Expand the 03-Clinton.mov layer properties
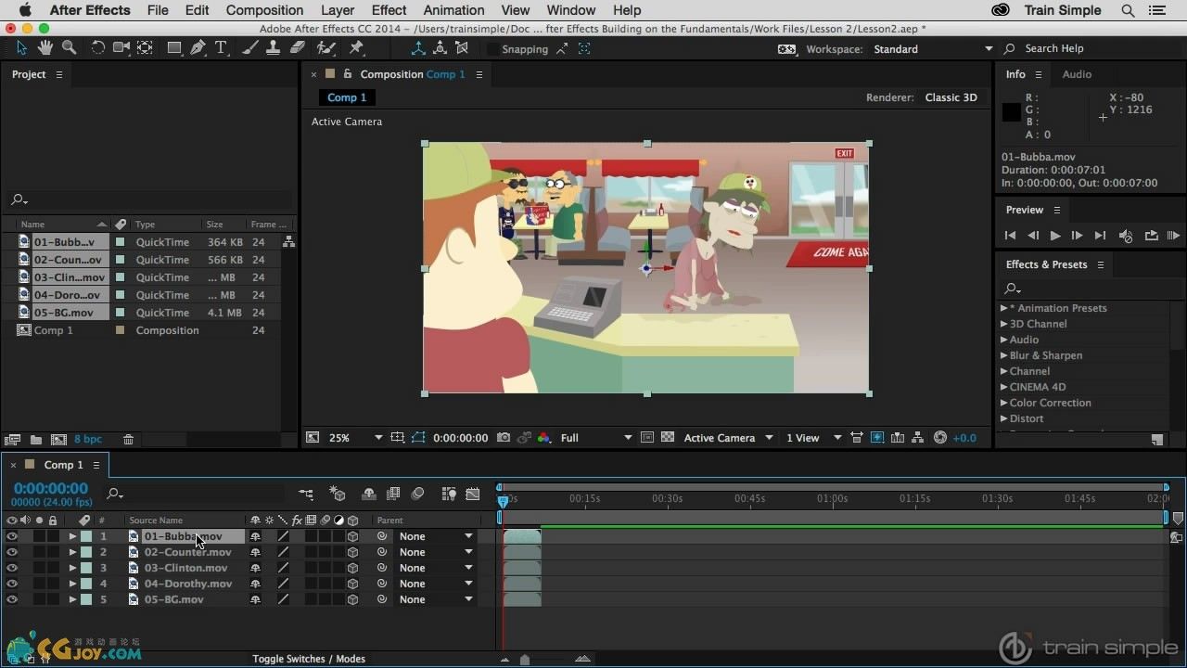Screen dimensions: 1187x668 point(72,568)
